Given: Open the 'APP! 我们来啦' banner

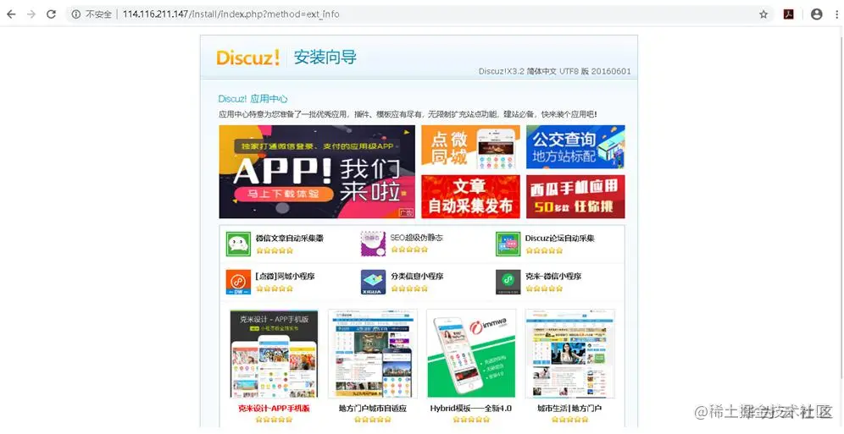Looking at the screenshot, I should [x=317, y=172].
